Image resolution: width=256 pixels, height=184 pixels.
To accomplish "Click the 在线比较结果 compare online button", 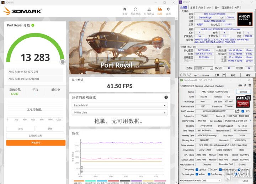I will click(35, 136).
